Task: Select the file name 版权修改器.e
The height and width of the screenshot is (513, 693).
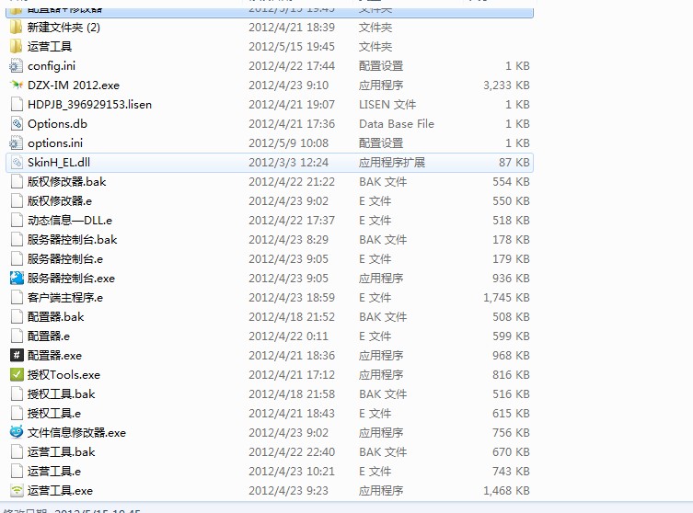Action: click(60, 201)
